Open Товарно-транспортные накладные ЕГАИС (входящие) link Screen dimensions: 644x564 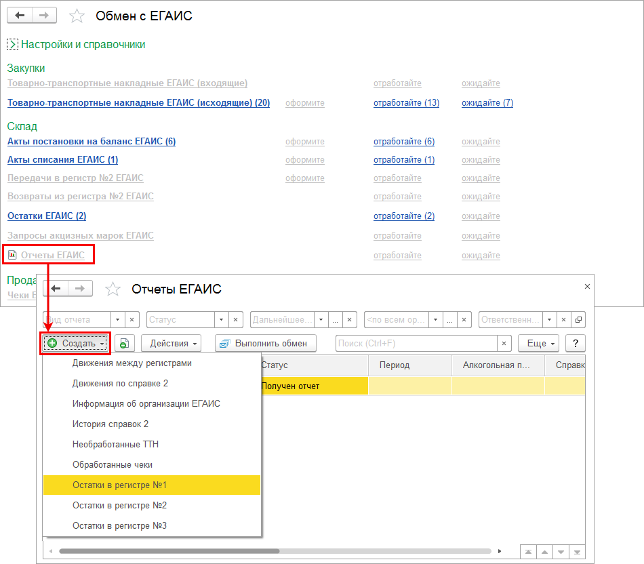tap(127, 83)
